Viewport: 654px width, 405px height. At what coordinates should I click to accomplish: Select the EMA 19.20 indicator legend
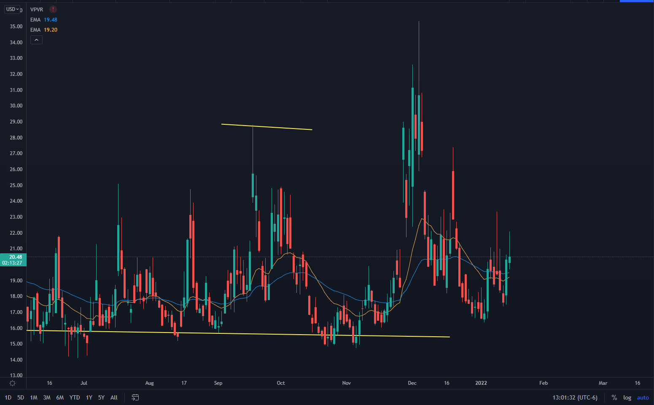point(44,30)
